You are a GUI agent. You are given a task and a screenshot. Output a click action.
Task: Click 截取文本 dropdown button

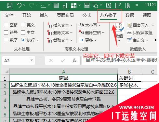[60, 40]
